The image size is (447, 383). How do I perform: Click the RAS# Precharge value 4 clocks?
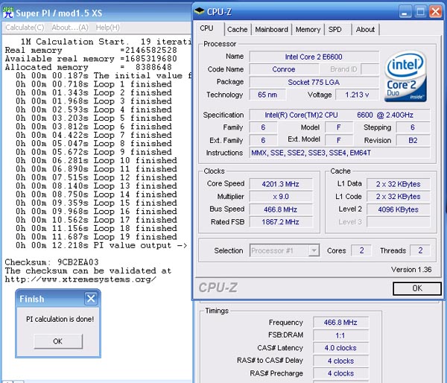click(340, 373)
